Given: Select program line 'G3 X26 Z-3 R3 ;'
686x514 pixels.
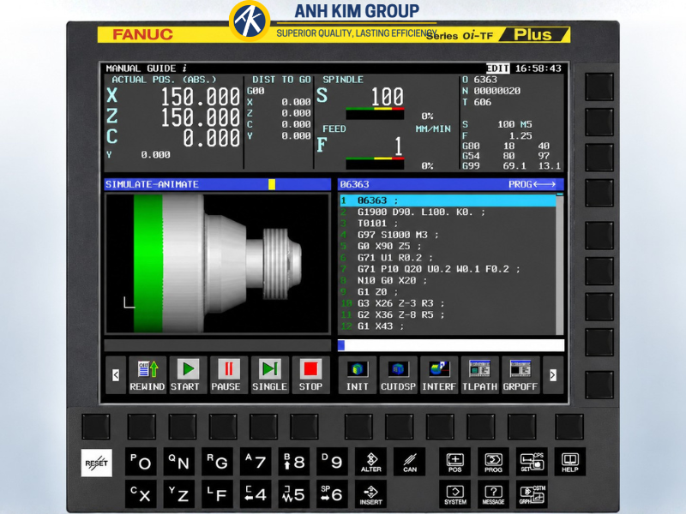Looking at the screenshot, I should point(448,303).
